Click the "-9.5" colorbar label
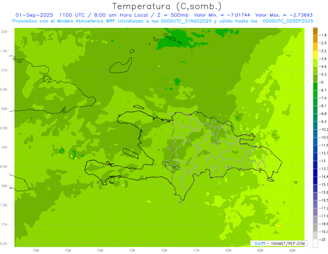The width and height of the screenshot is (328, 254). coord(323,122)
